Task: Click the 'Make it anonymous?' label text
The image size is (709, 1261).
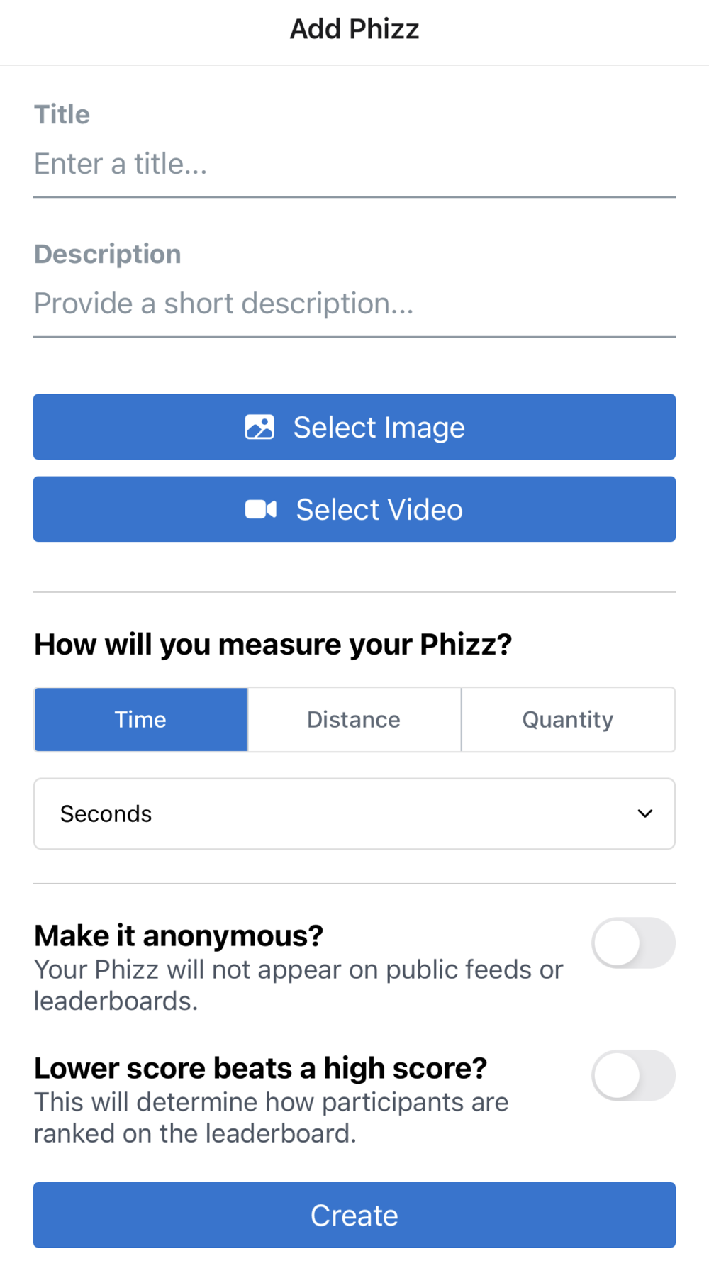Action: pos(179,935)
